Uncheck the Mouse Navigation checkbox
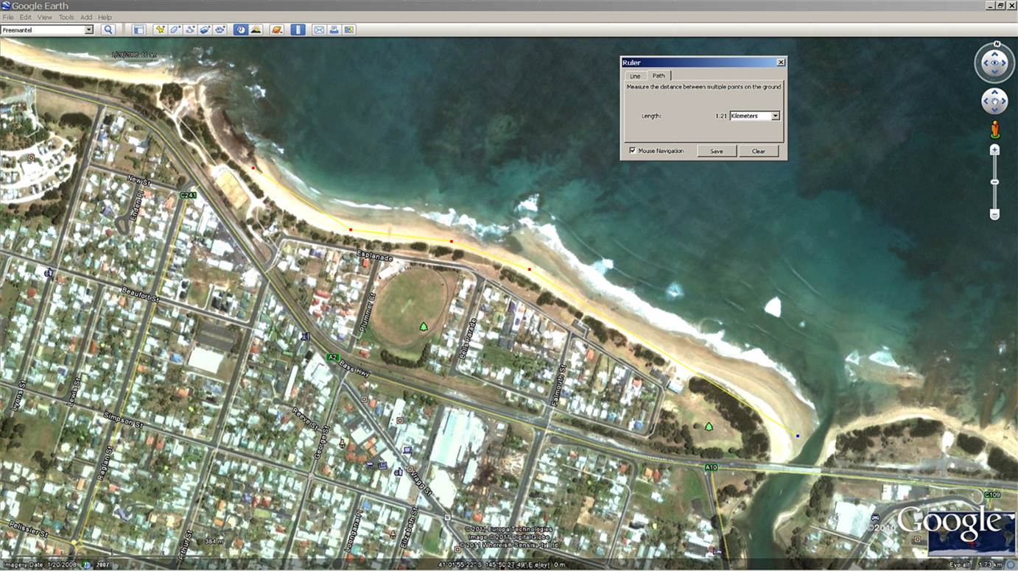 [x=632, y=151]
